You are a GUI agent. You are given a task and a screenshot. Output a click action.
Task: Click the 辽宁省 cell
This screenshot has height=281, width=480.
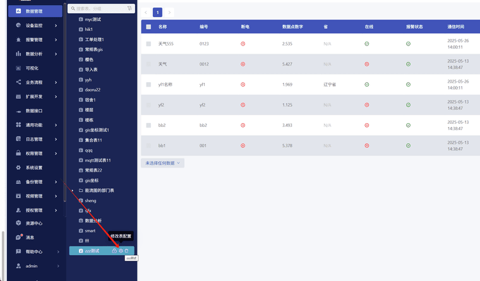tap(330, 85)
